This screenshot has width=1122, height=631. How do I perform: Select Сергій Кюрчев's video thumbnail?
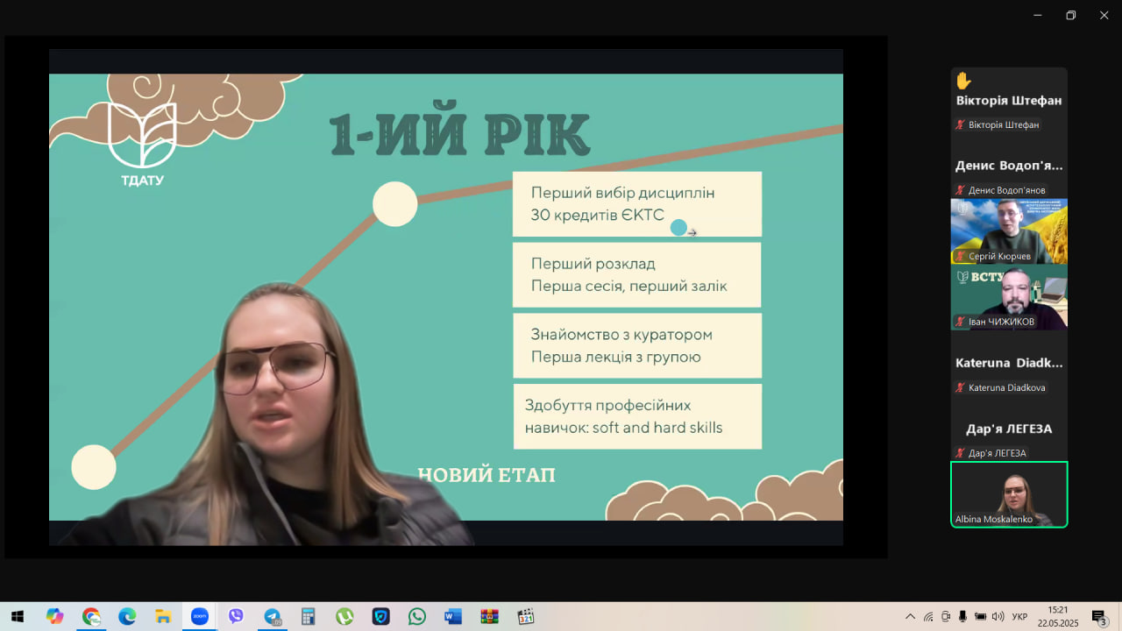point(1009,231)
